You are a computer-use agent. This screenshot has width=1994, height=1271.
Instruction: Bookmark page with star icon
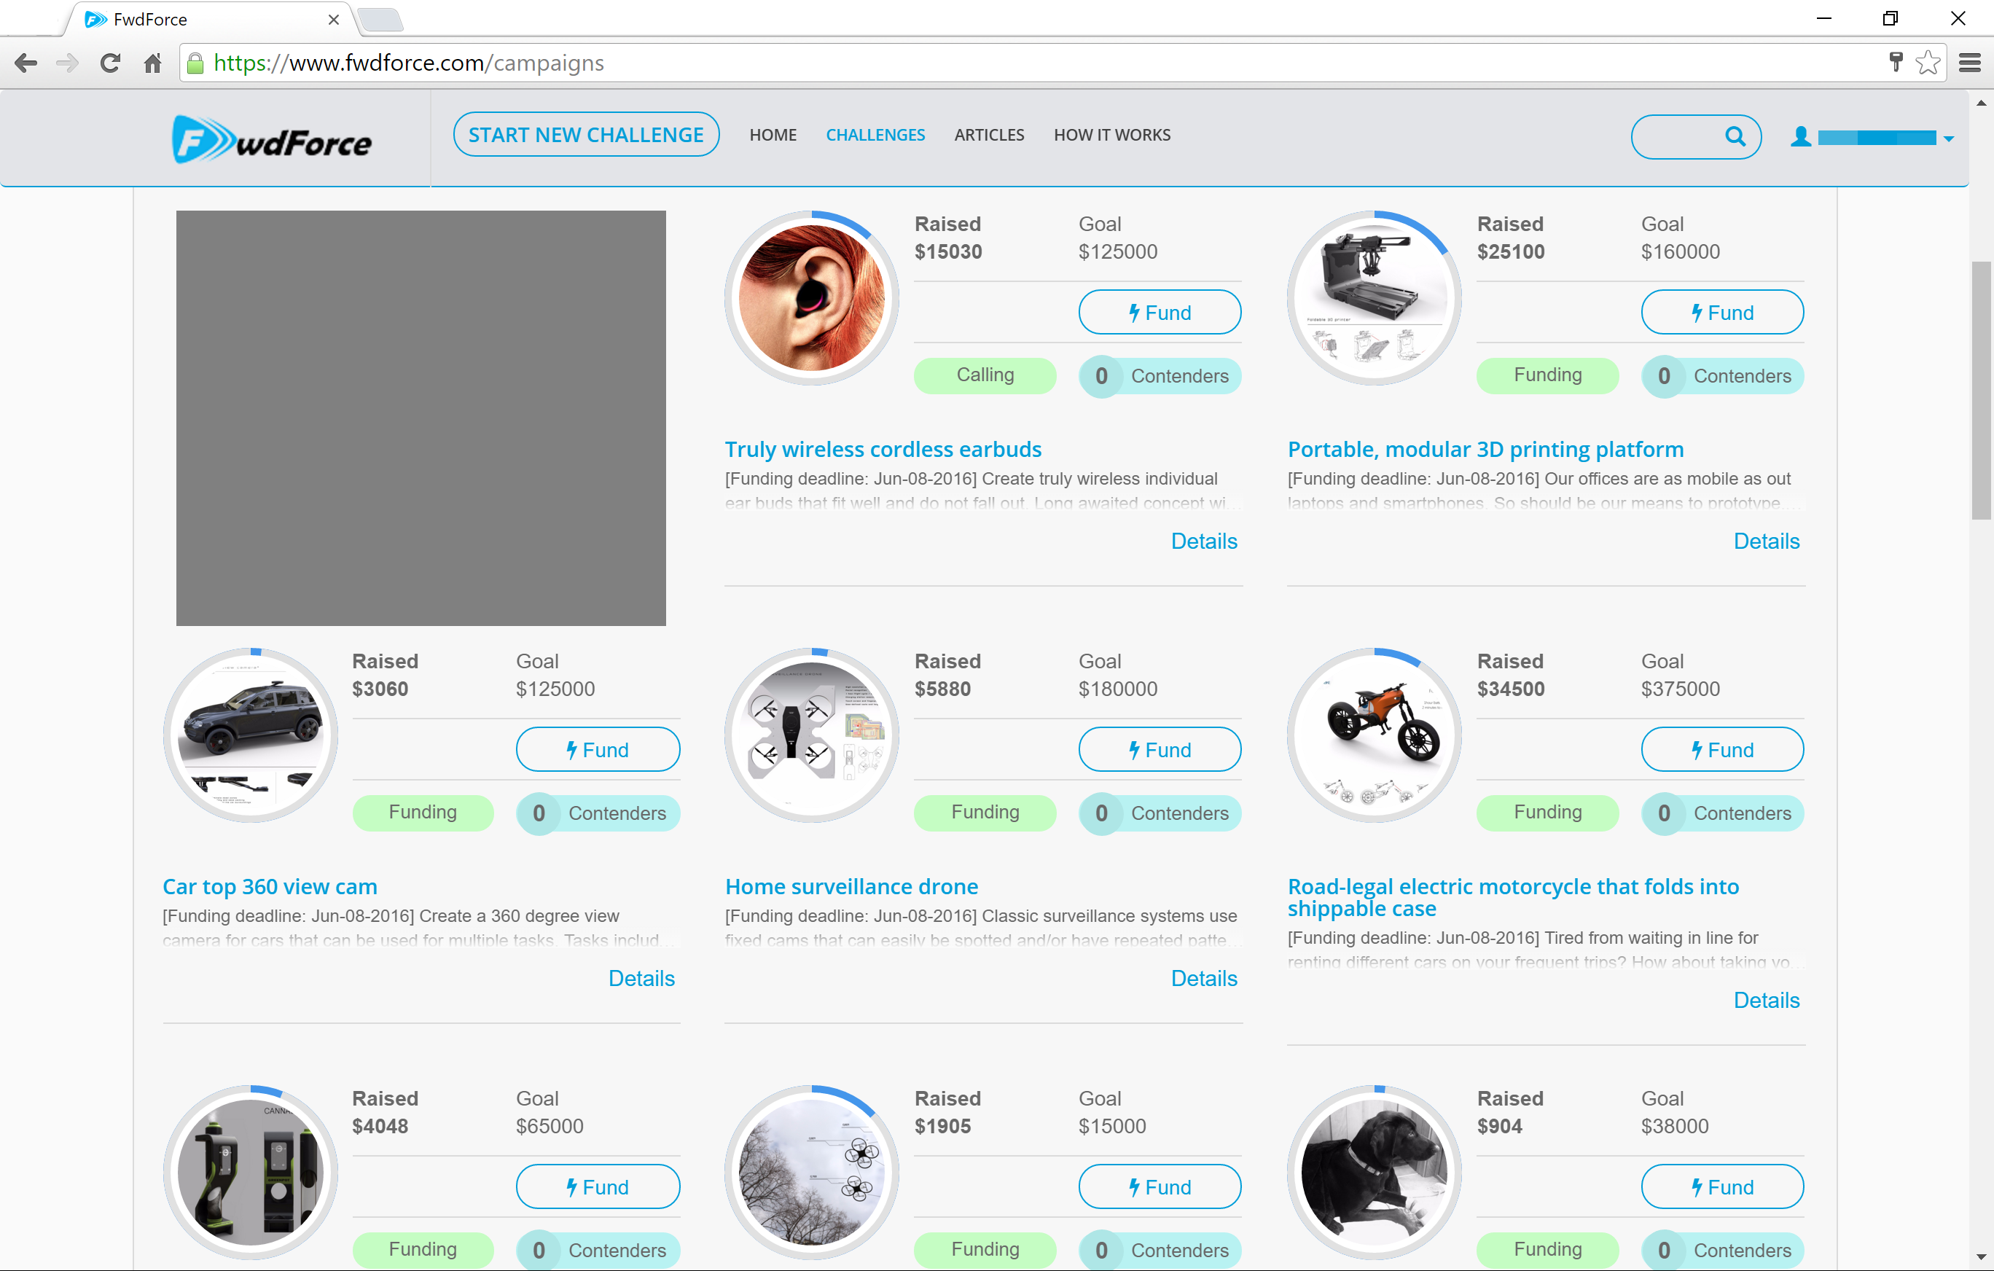[1928, 63]
